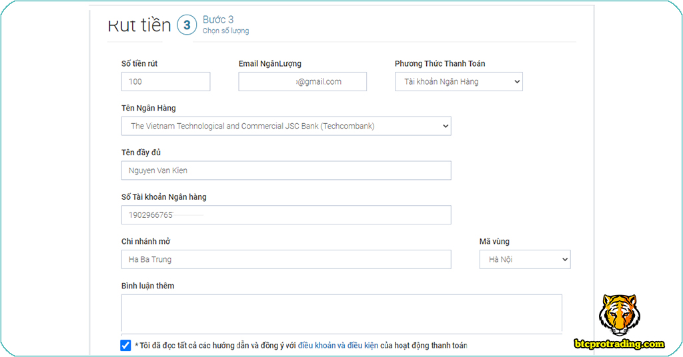Select the Tên đầy đủ name field
The height and width of the screenshot is (357, 683).
(x=285, y=171)
